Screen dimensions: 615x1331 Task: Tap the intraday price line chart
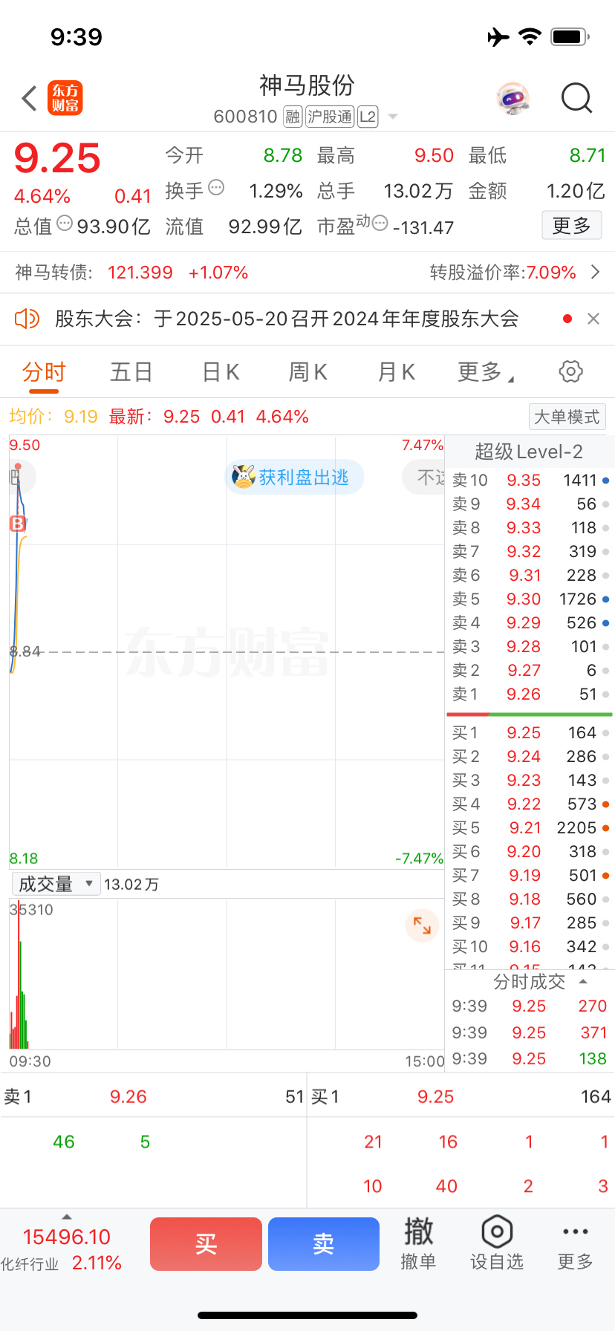tap(227, 651)
